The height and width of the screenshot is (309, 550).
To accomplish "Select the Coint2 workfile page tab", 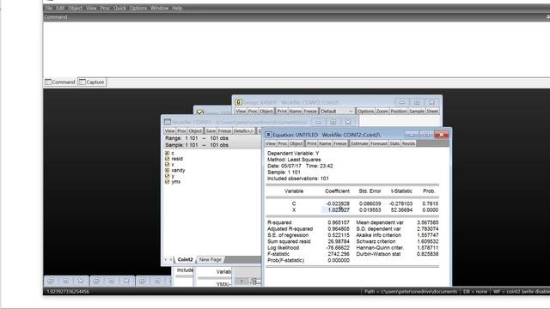I will pos(186,259).
